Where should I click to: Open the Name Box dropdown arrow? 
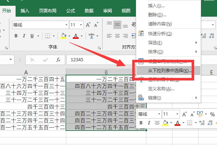coord(11,59)
